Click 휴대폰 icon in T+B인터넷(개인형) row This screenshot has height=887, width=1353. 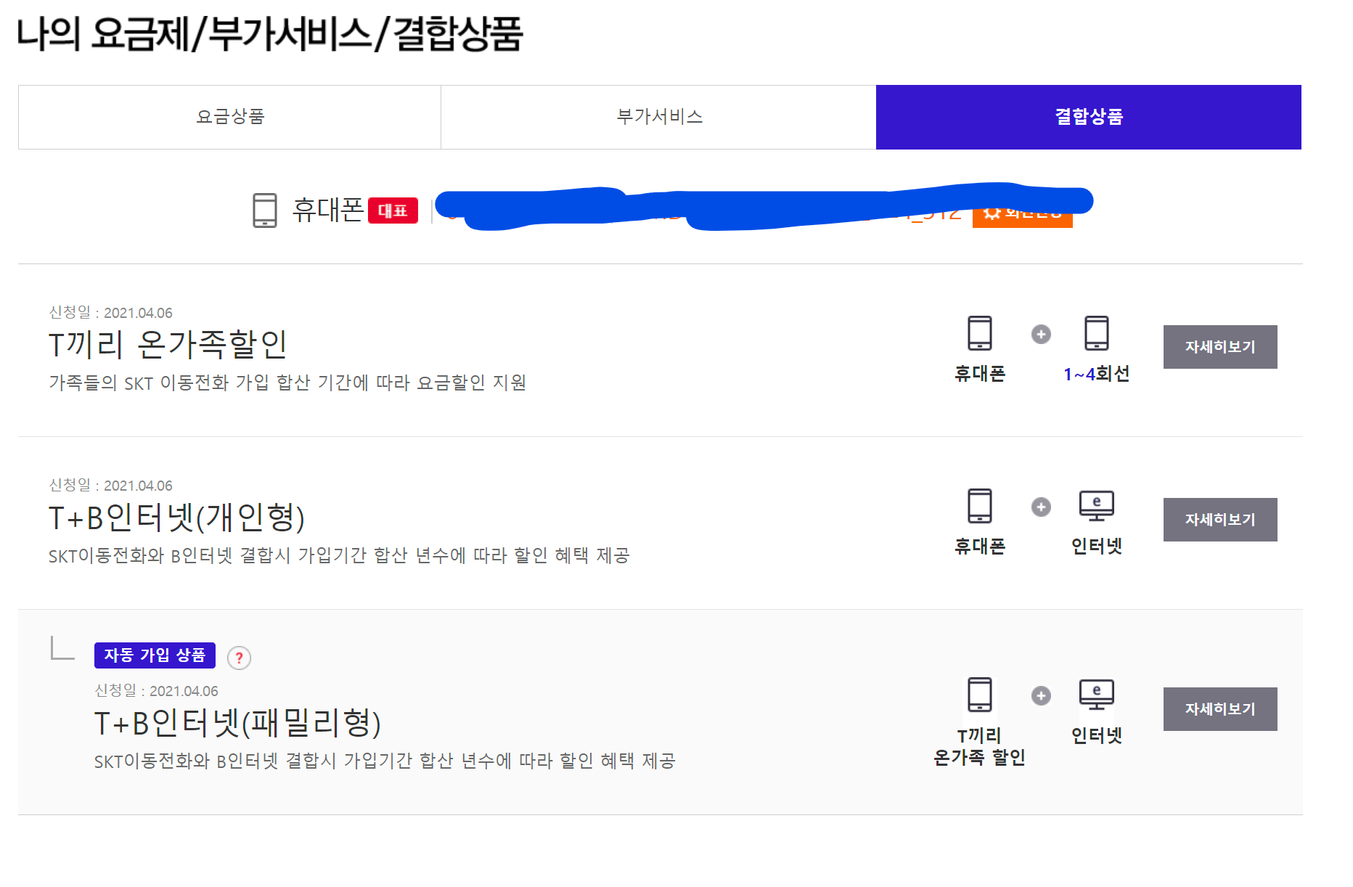pyautogui.click(x=979, y=506)
